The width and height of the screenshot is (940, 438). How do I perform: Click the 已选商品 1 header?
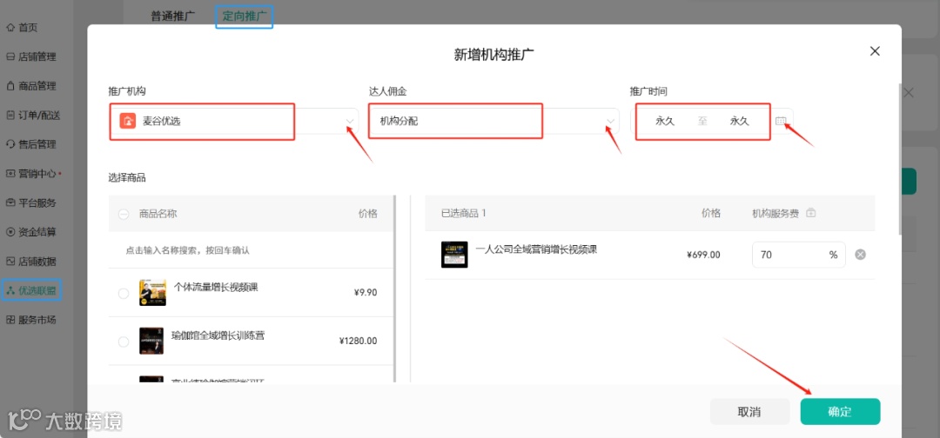pos(463,213)
